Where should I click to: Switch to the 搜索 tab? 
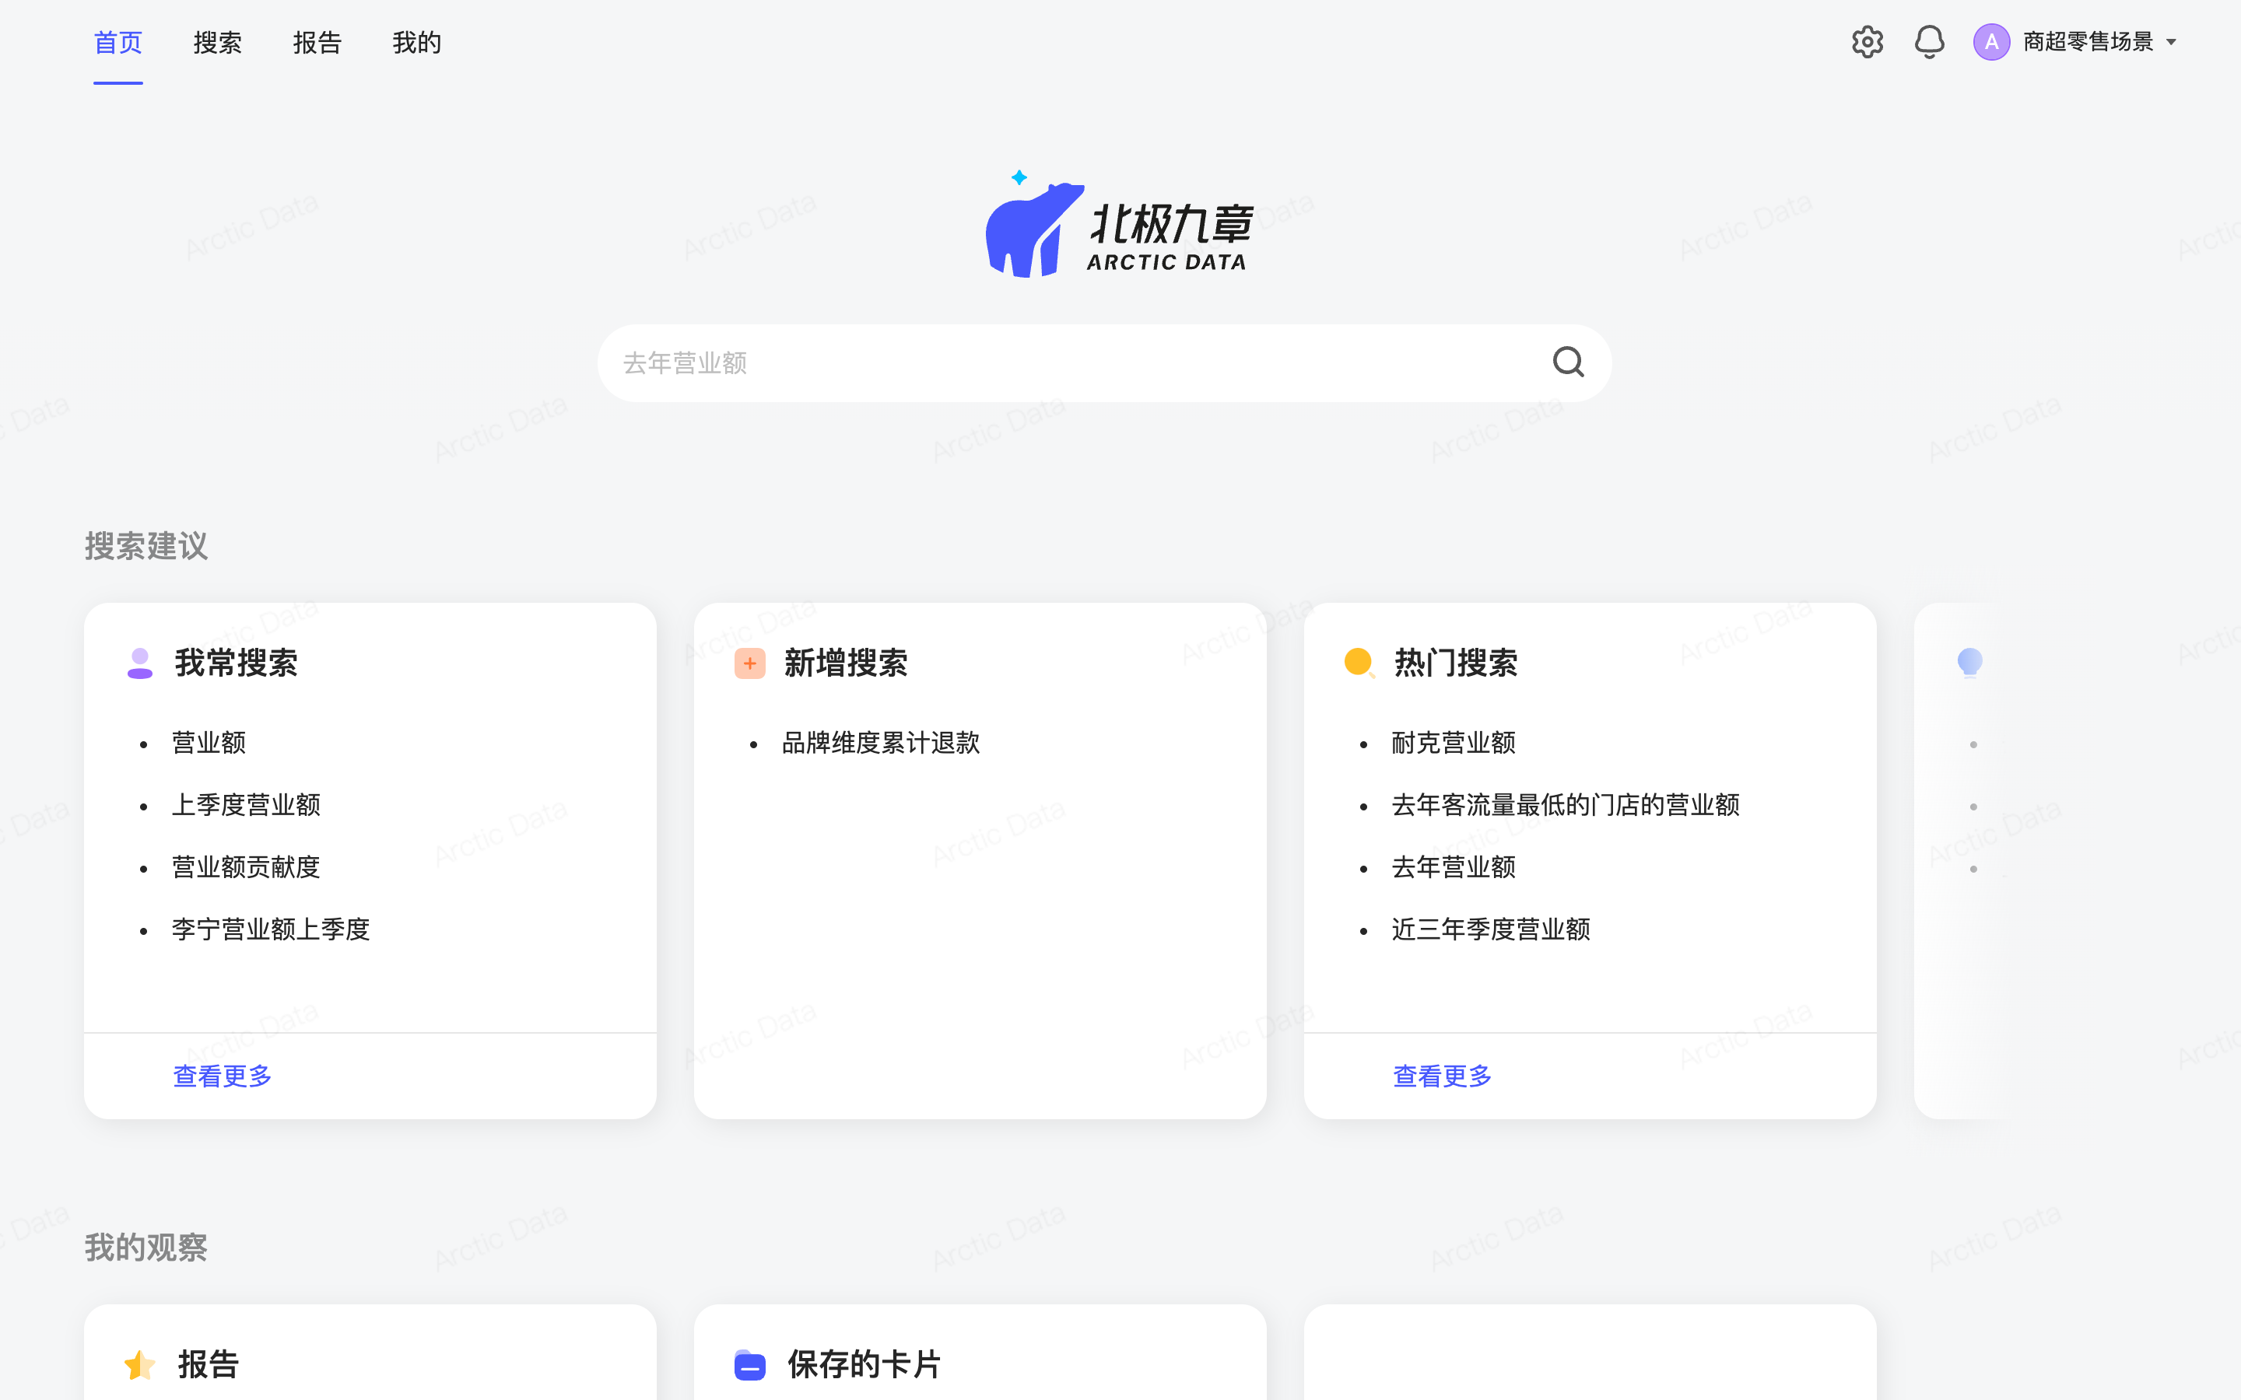tap(218, 43)
